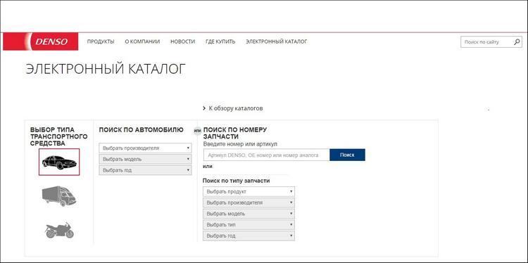Click the arrow beside К обзору каталогов
The width and height of the screenshot is (528, 263).
(204, 108)
